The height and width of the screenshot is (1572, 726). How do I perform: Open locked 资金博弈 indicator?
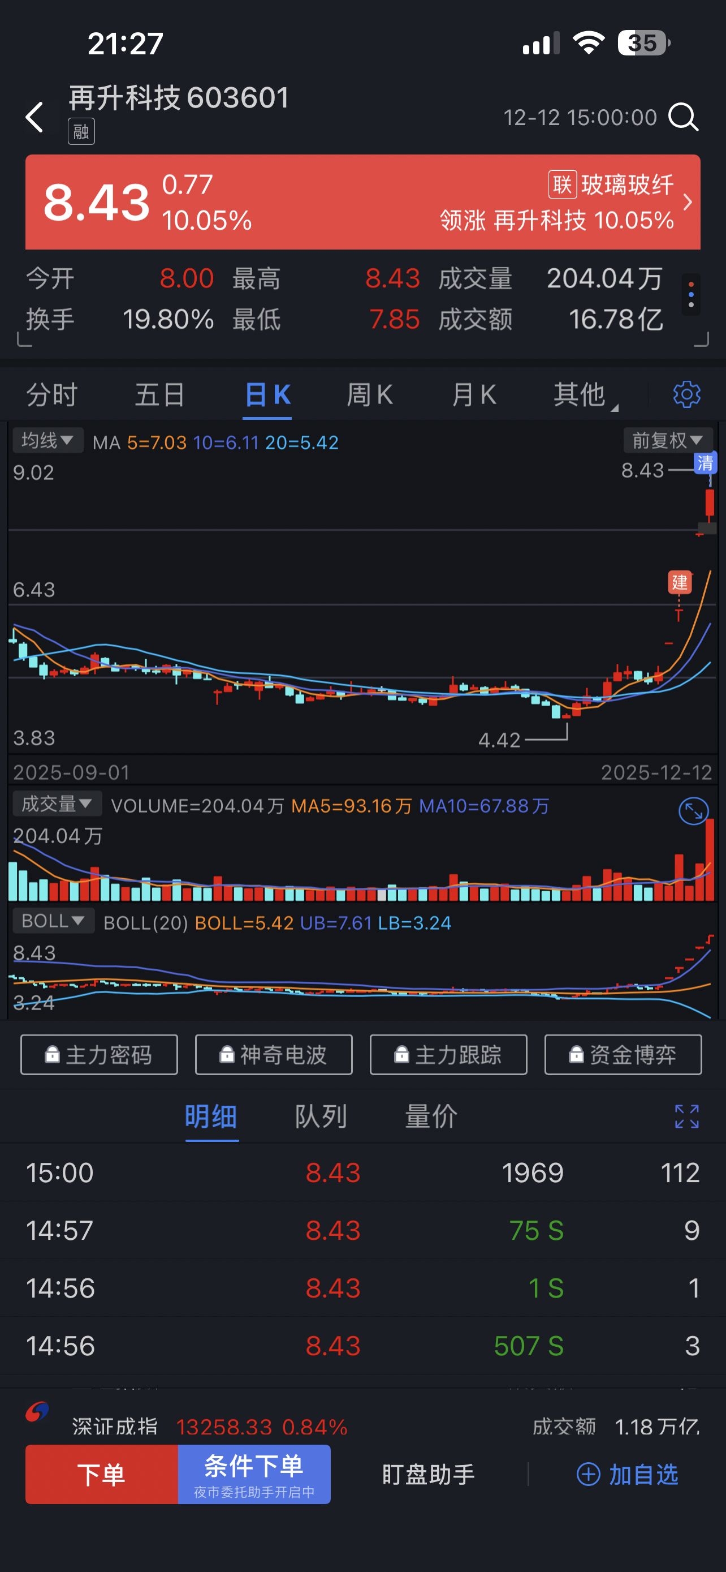pyautogui.click(x=623, y=1055)
